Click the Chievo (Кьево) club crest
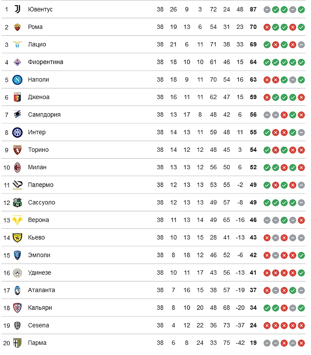This screenshot has height=355, width=311. (17, 238)
